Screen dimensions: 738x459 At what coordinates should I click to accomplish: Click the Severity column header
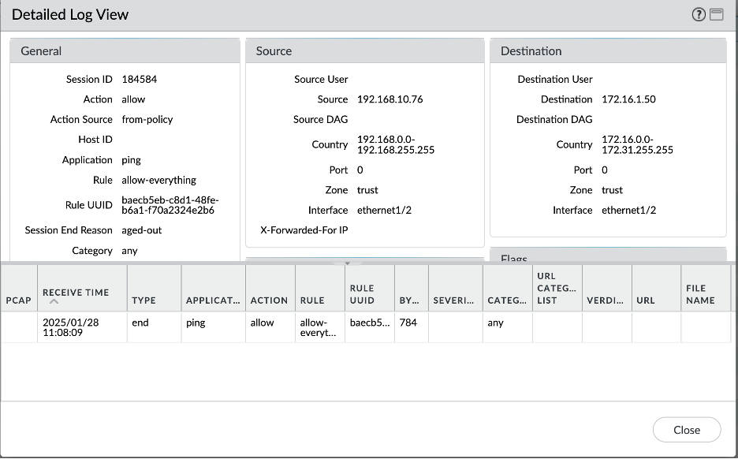point(454,300)
